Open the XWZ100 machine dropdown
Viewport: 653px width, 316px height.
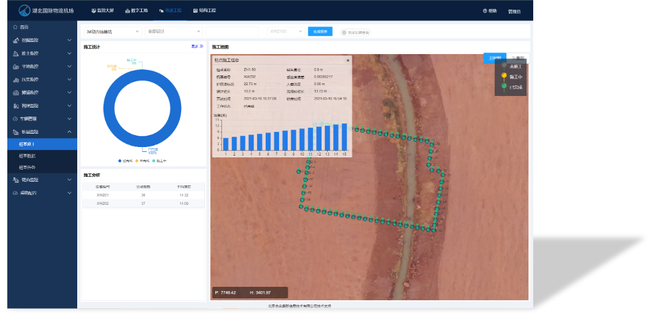285,31
